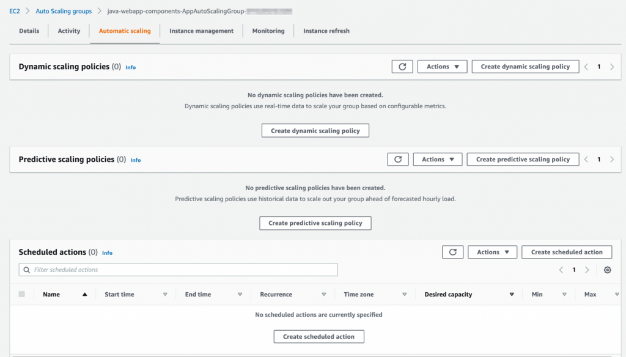626x357 pixels.
Task: Click the Desired capacity column filter icon
Action: point(512,294)
